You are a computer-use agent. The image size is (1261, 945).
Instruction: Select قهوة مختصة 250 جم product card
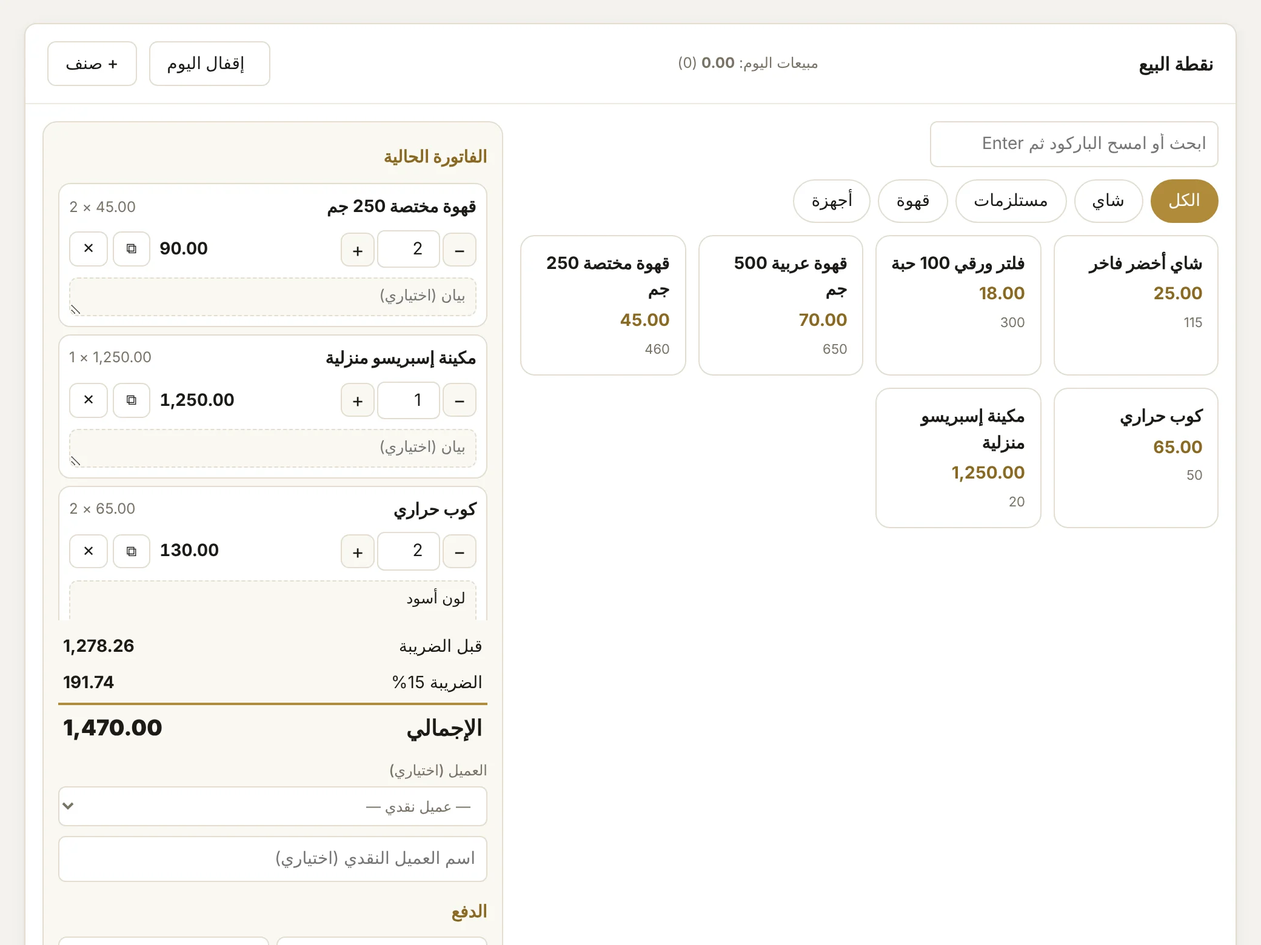click(x=603, y=305)
